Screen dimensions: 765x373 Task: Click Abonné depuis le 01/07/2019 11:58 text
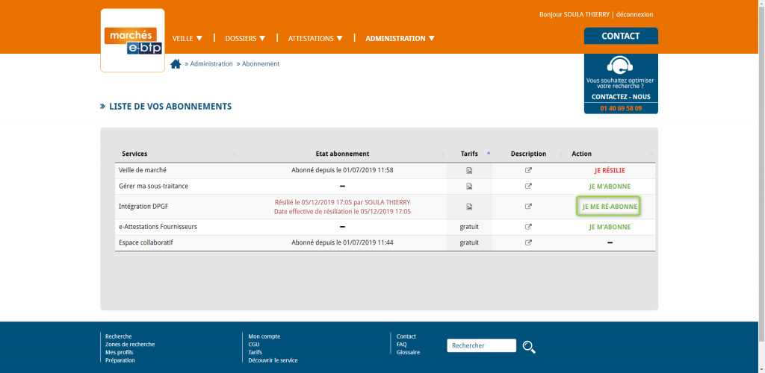[x=342, y=170]
